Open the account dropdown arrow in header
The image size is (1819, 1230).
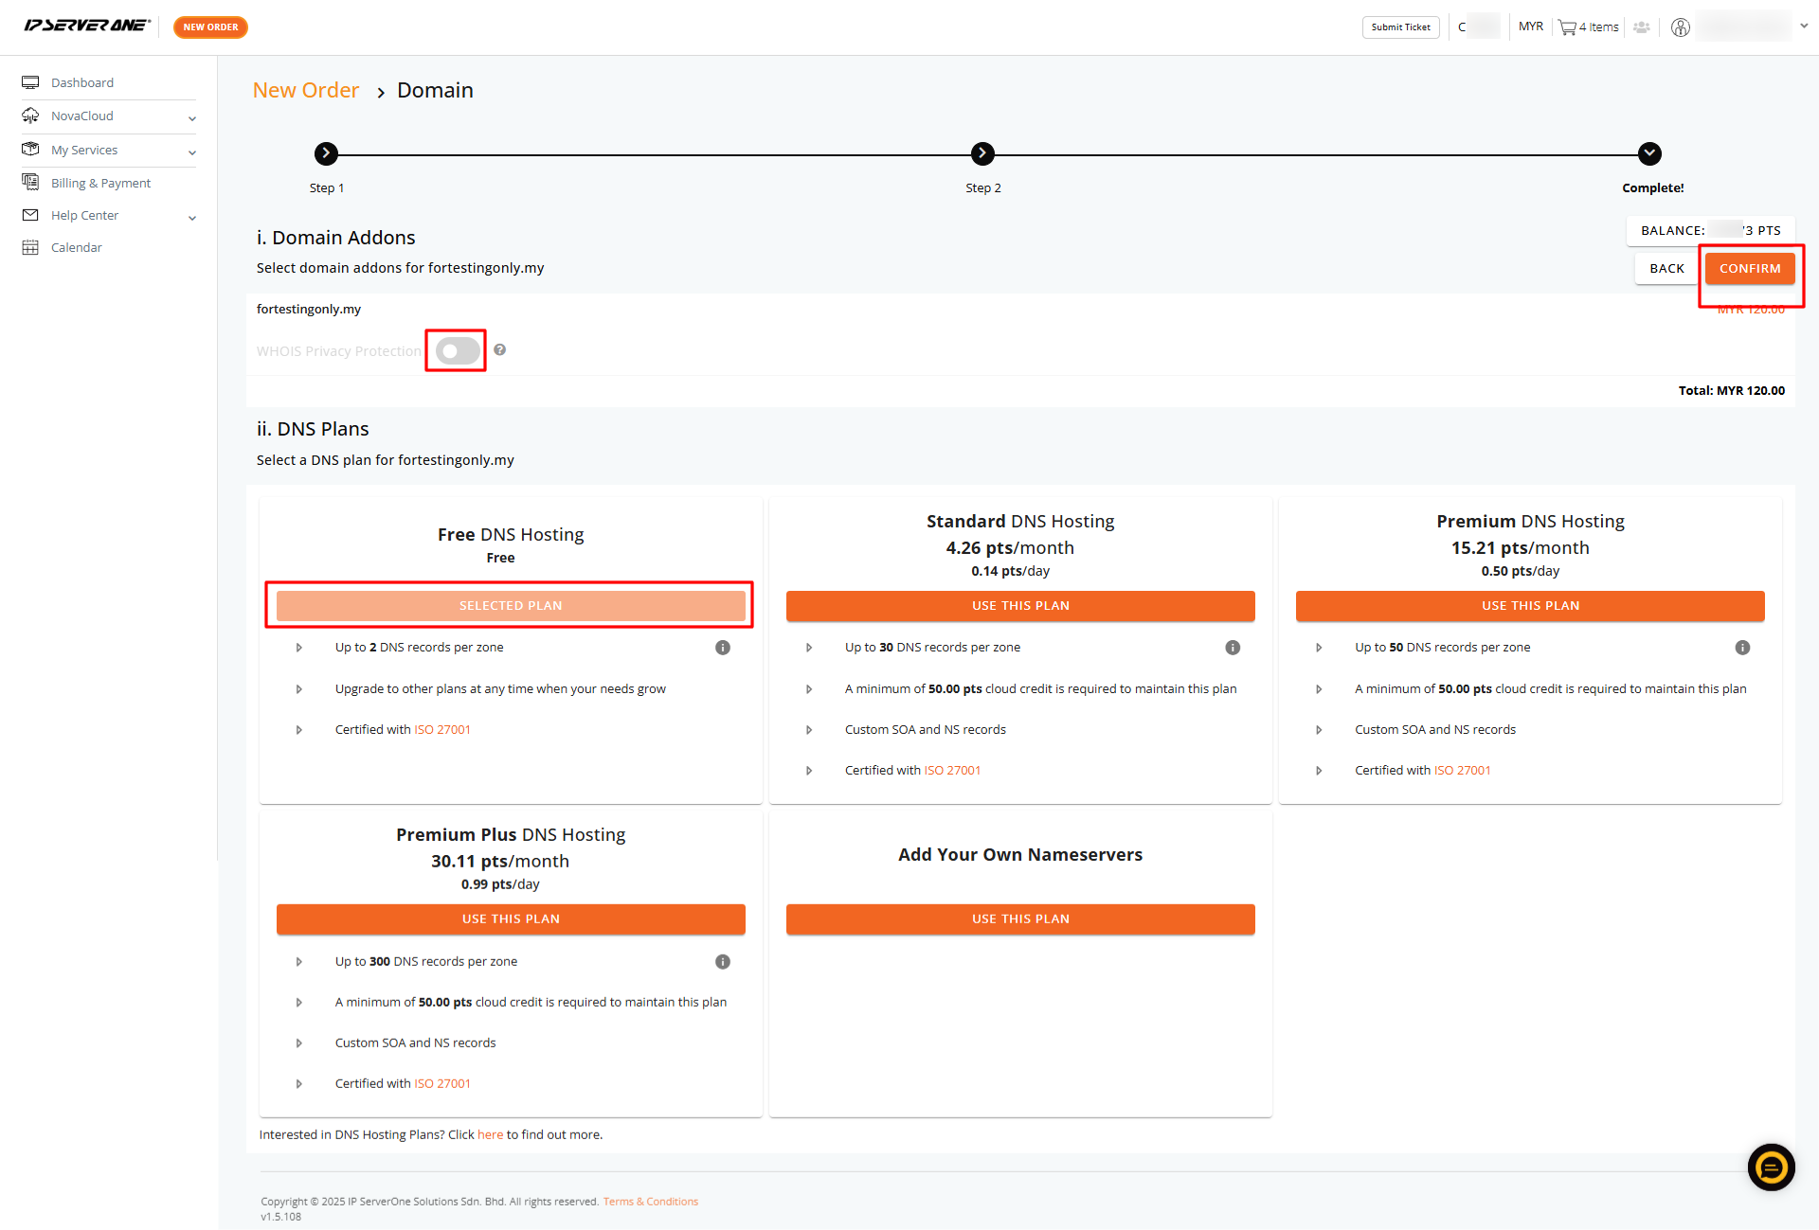[x=1804, y=27]
